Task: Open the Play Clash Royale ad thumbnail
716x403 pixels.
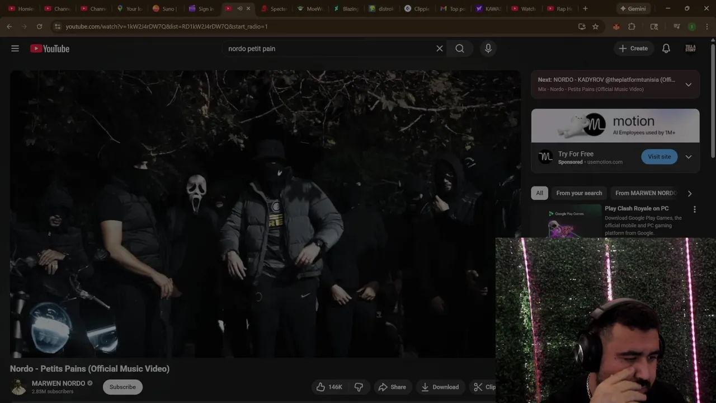Action: pyautogui.click(x=567, y=222)
